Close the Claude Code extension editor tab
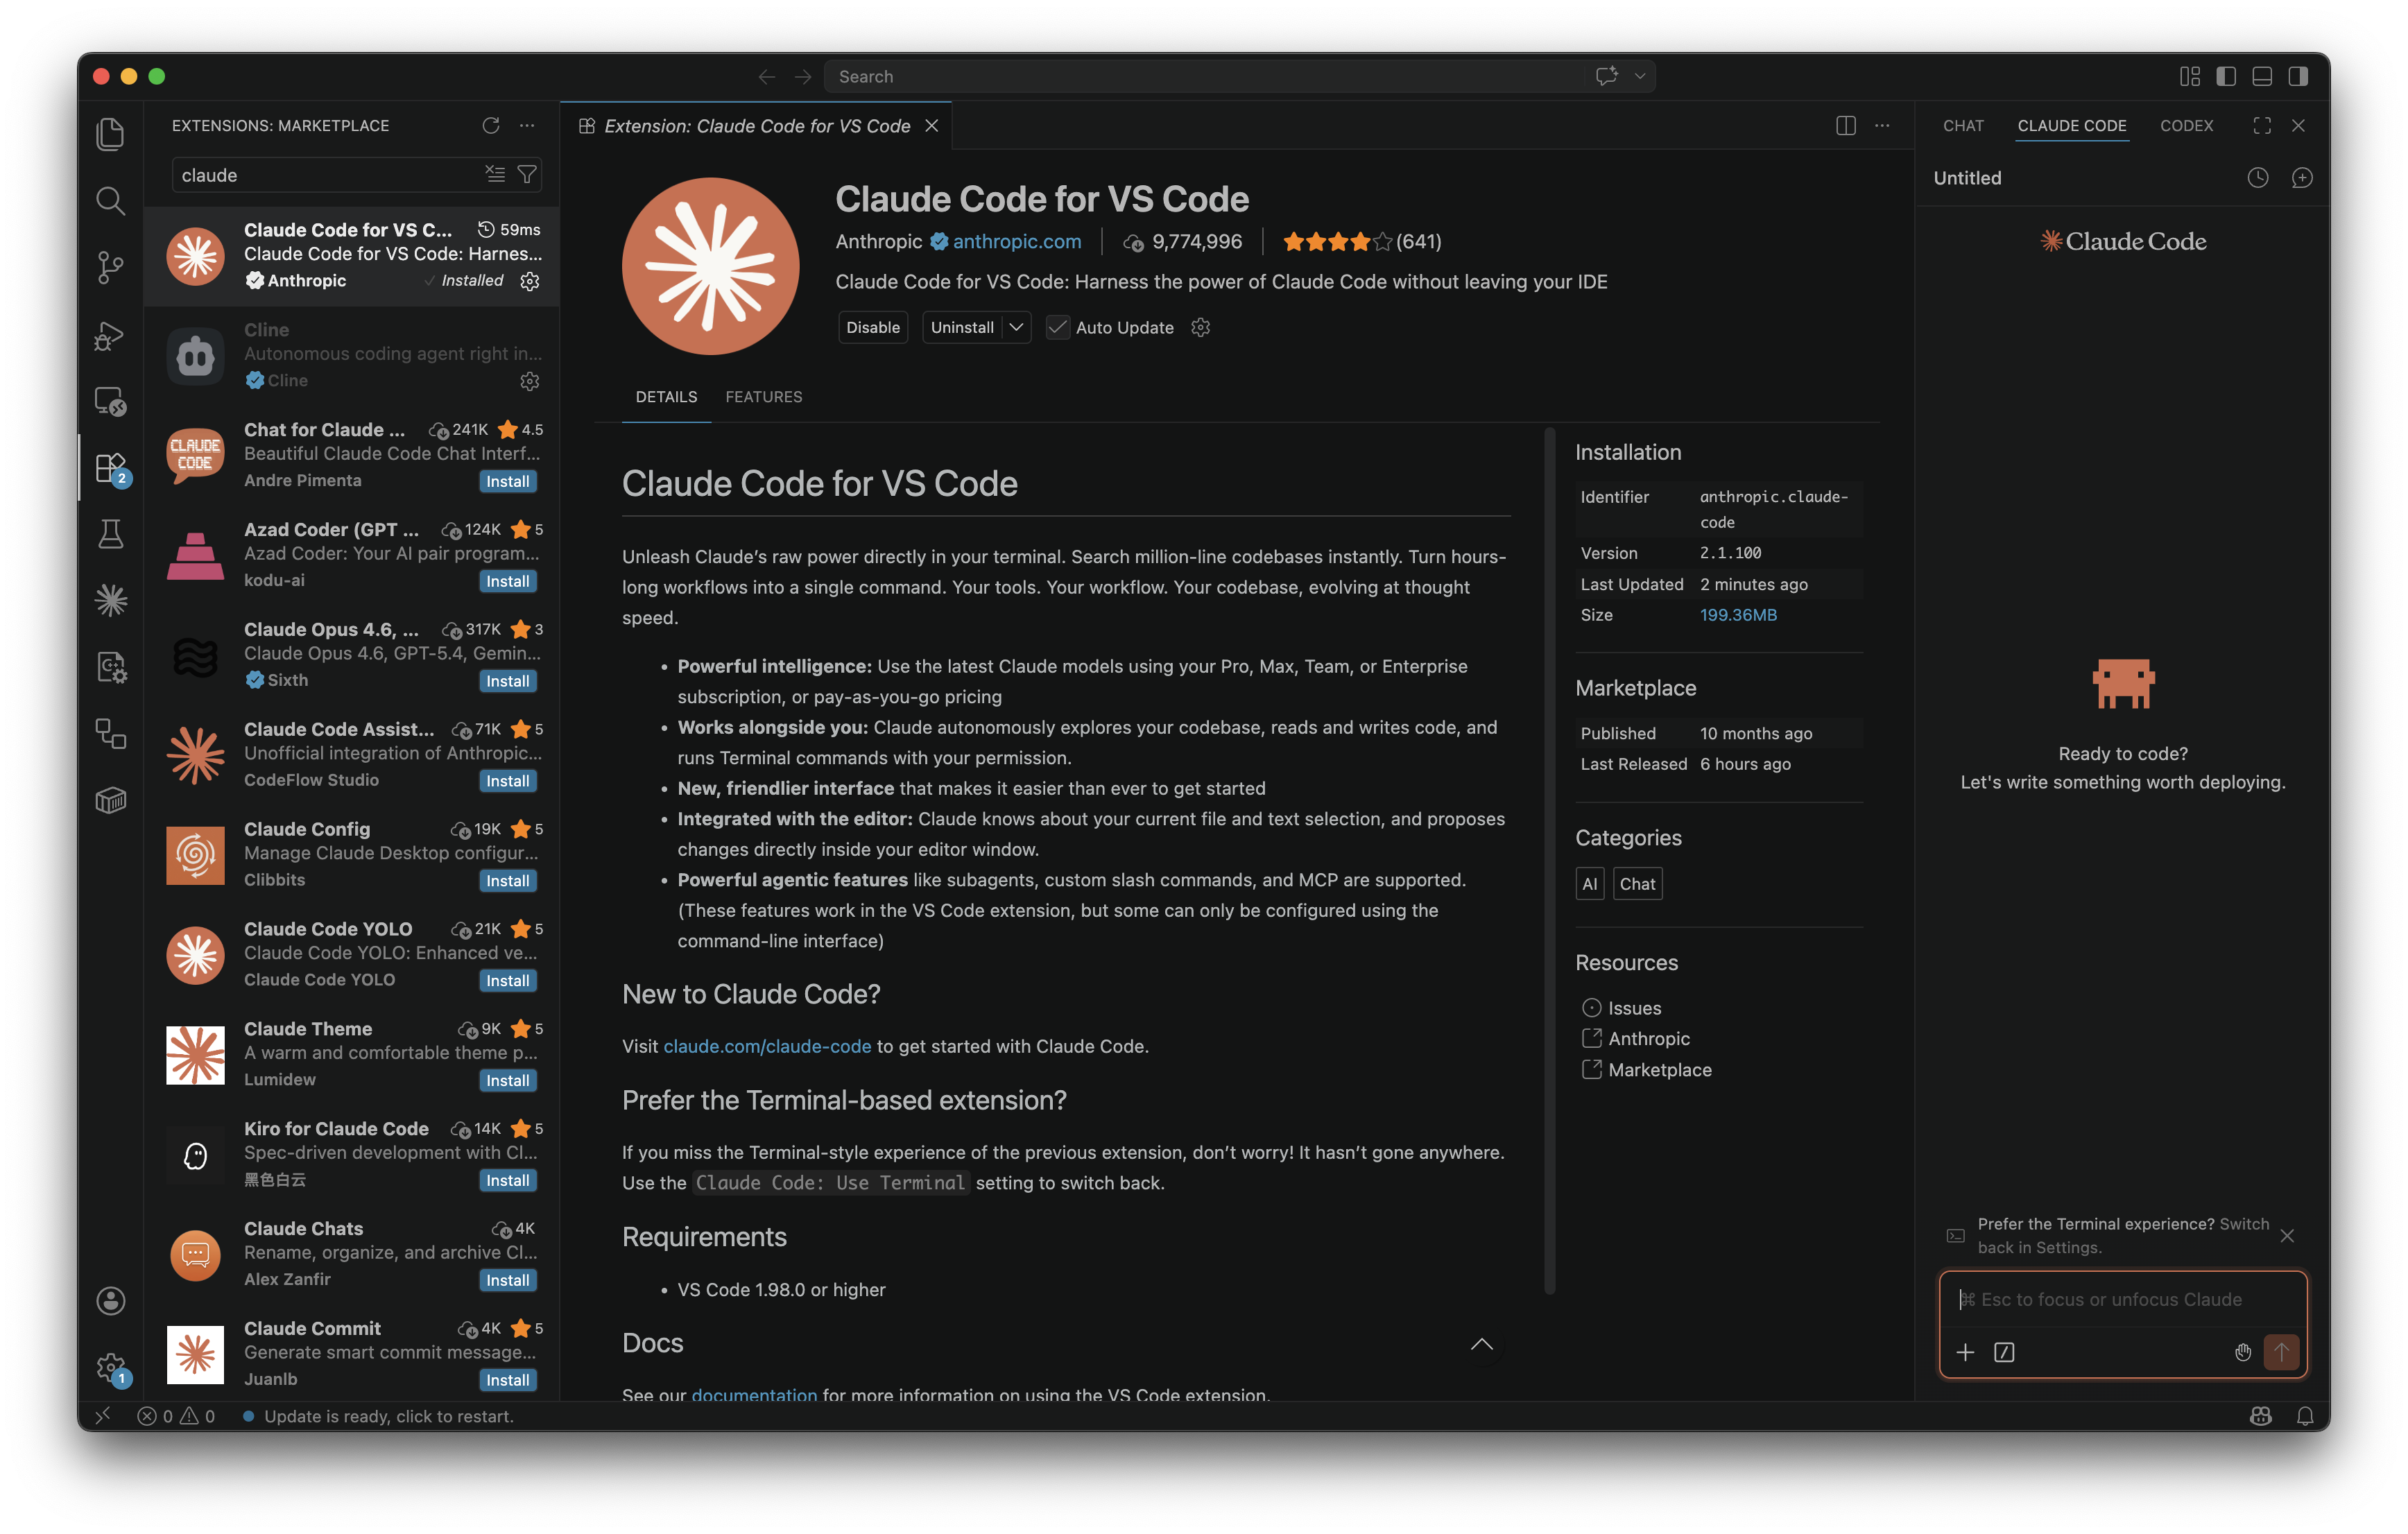Viewport: 2408px width, 1534px height. [x=931, y=125]
